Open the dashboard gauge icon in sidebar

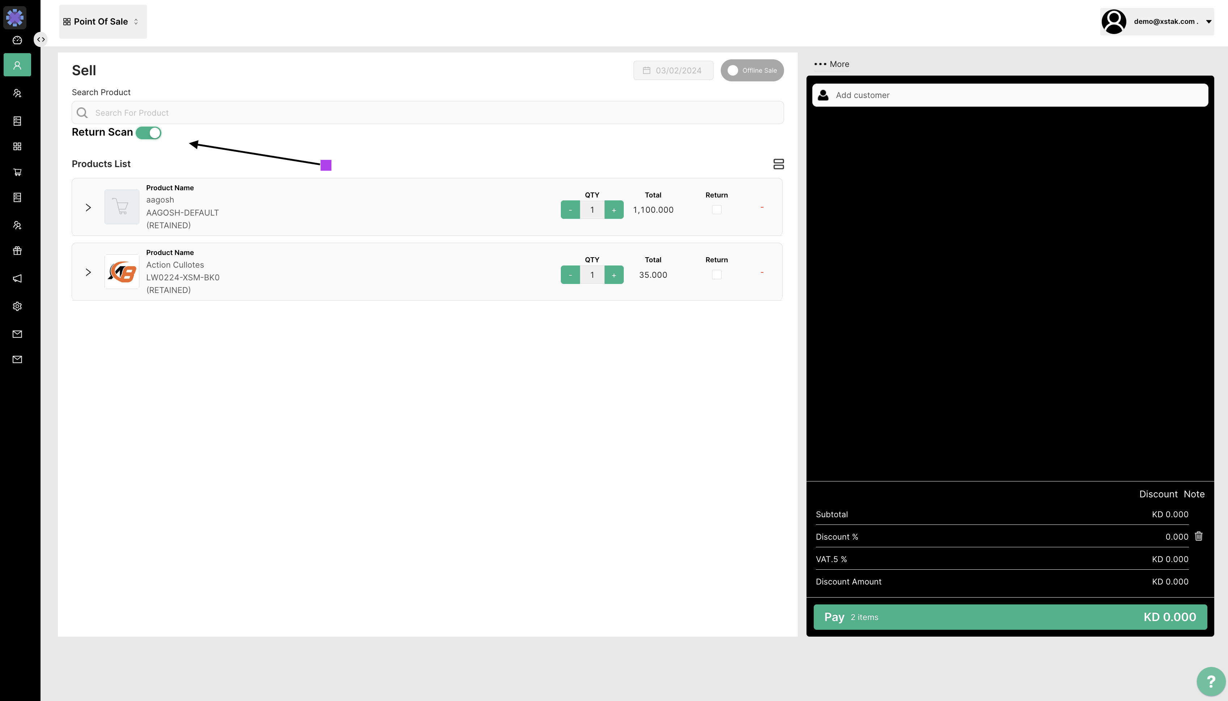(x=17, y=40)
